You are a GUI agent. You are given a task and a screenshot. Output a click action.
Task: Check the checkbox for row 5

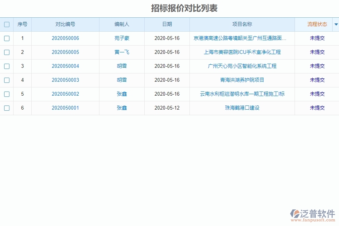(x=7, y=94)
